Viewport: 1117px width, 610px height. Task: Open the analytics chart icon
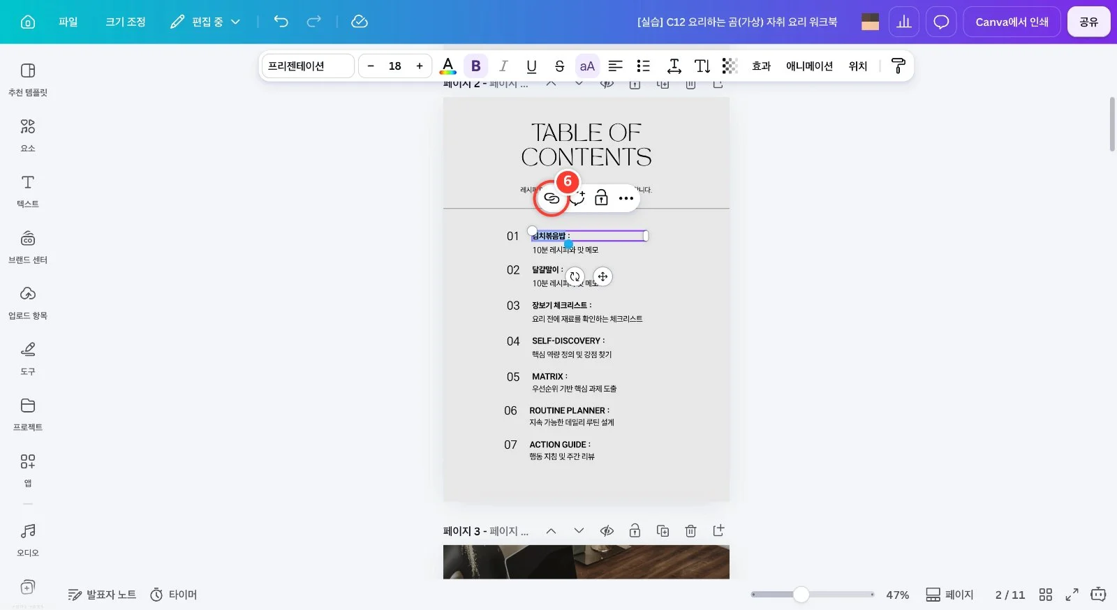click(904, 22)
